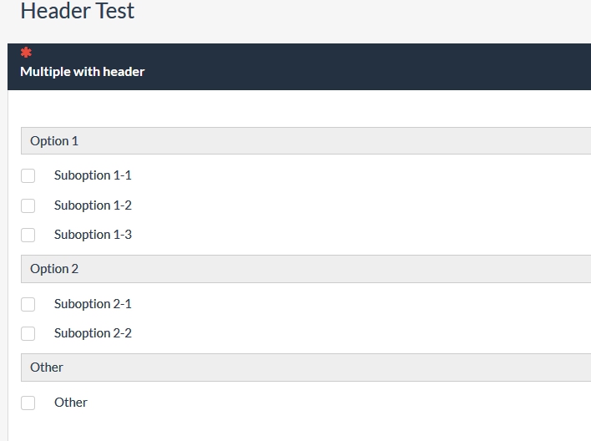The width and height of the screenshot is (591, 441).
Task: Click the Suboption 2-2 label text
Action: pos(93,333)
